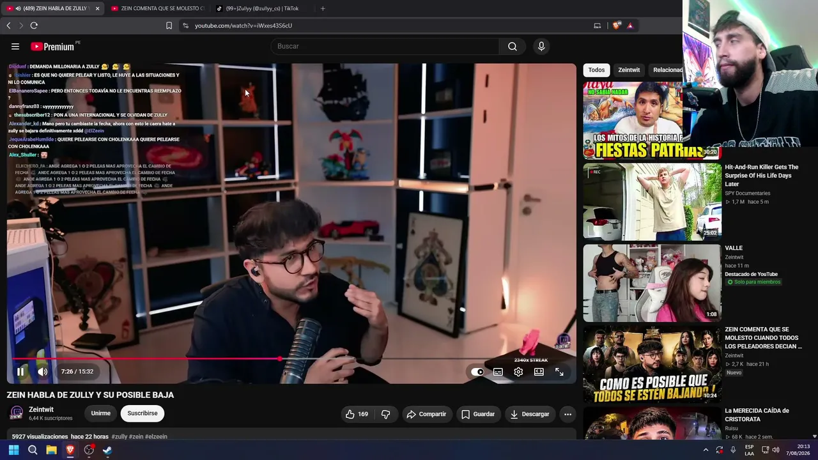
Task: Close the ZEIN HABLA DE ZULLY tab
Action: [98, 8]
